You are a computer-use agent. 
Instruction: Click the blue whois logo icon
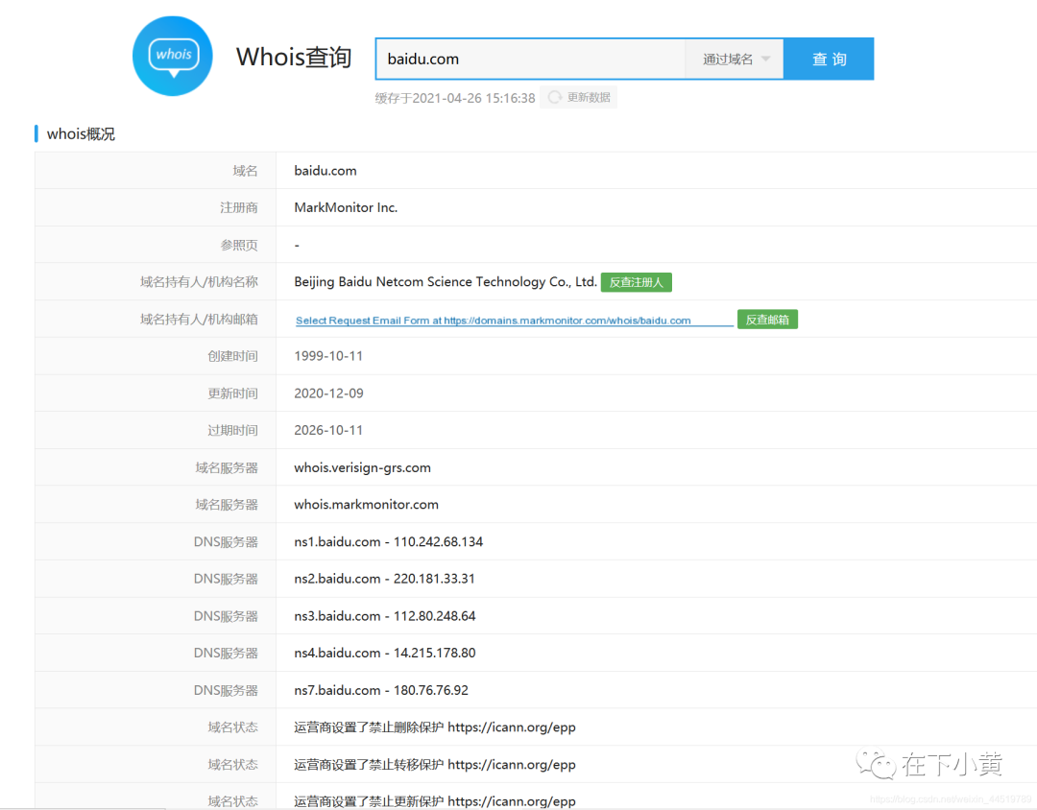point(173,57)
